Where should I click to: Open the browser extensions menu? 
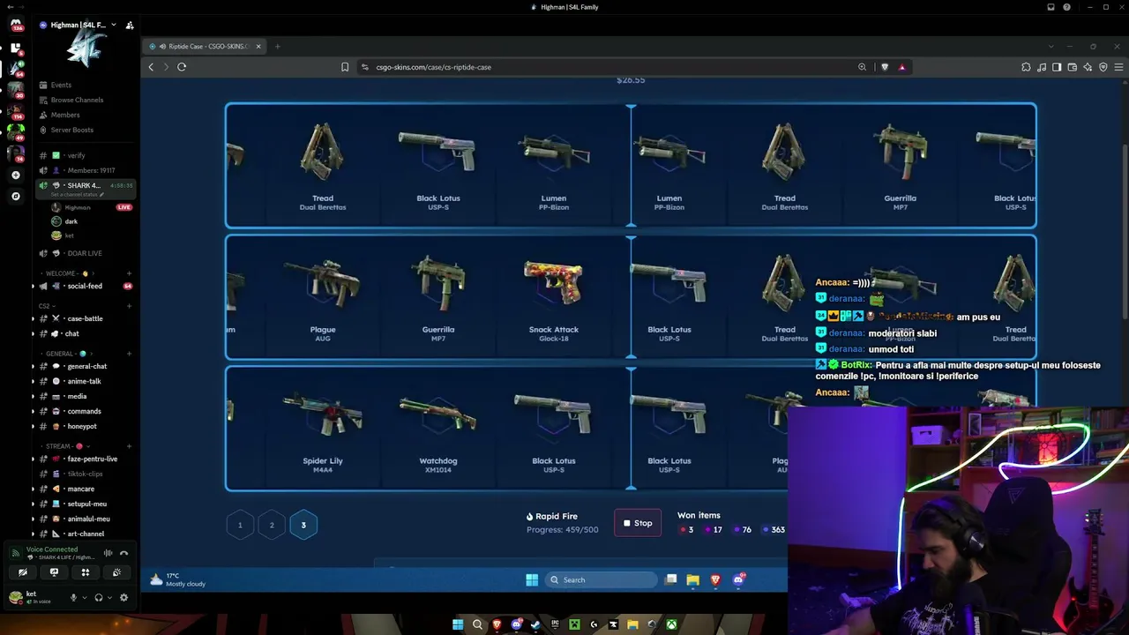[x=1026, y=67]
